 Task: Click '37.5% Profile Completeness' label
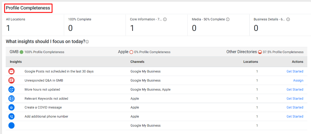pos(283,52)
